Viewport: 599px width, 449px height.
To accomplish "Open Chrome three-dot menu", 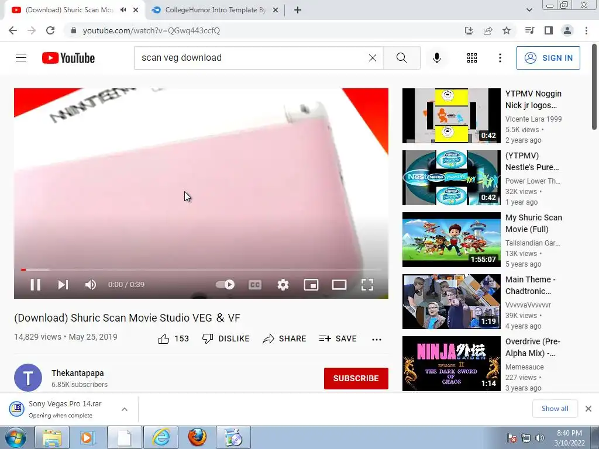I will click(586, 30).
